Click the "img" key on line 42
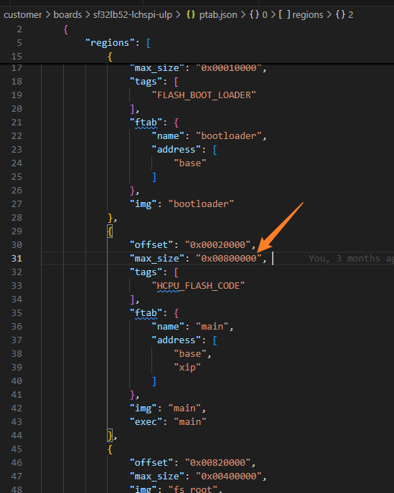This screenshot has height=493, width=394. [x=143, y=408]
